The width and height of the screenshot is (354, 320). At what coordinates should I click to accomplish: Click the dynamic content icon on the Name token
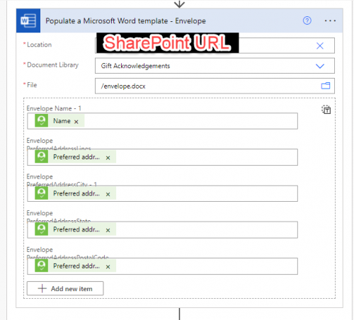(x=42, y=121)
